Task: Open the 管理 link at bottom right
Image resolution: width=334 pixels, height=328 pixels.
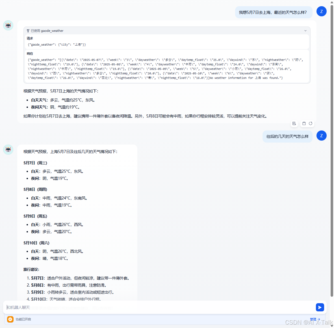Action: point(315,319)
